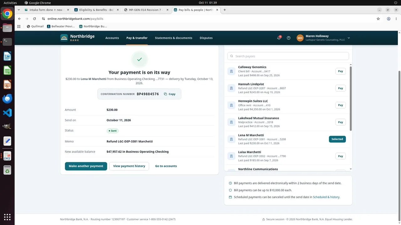Viewport: 401px width, 225px height.
Task: Open the help question mark icon
Action: point(289,38)
